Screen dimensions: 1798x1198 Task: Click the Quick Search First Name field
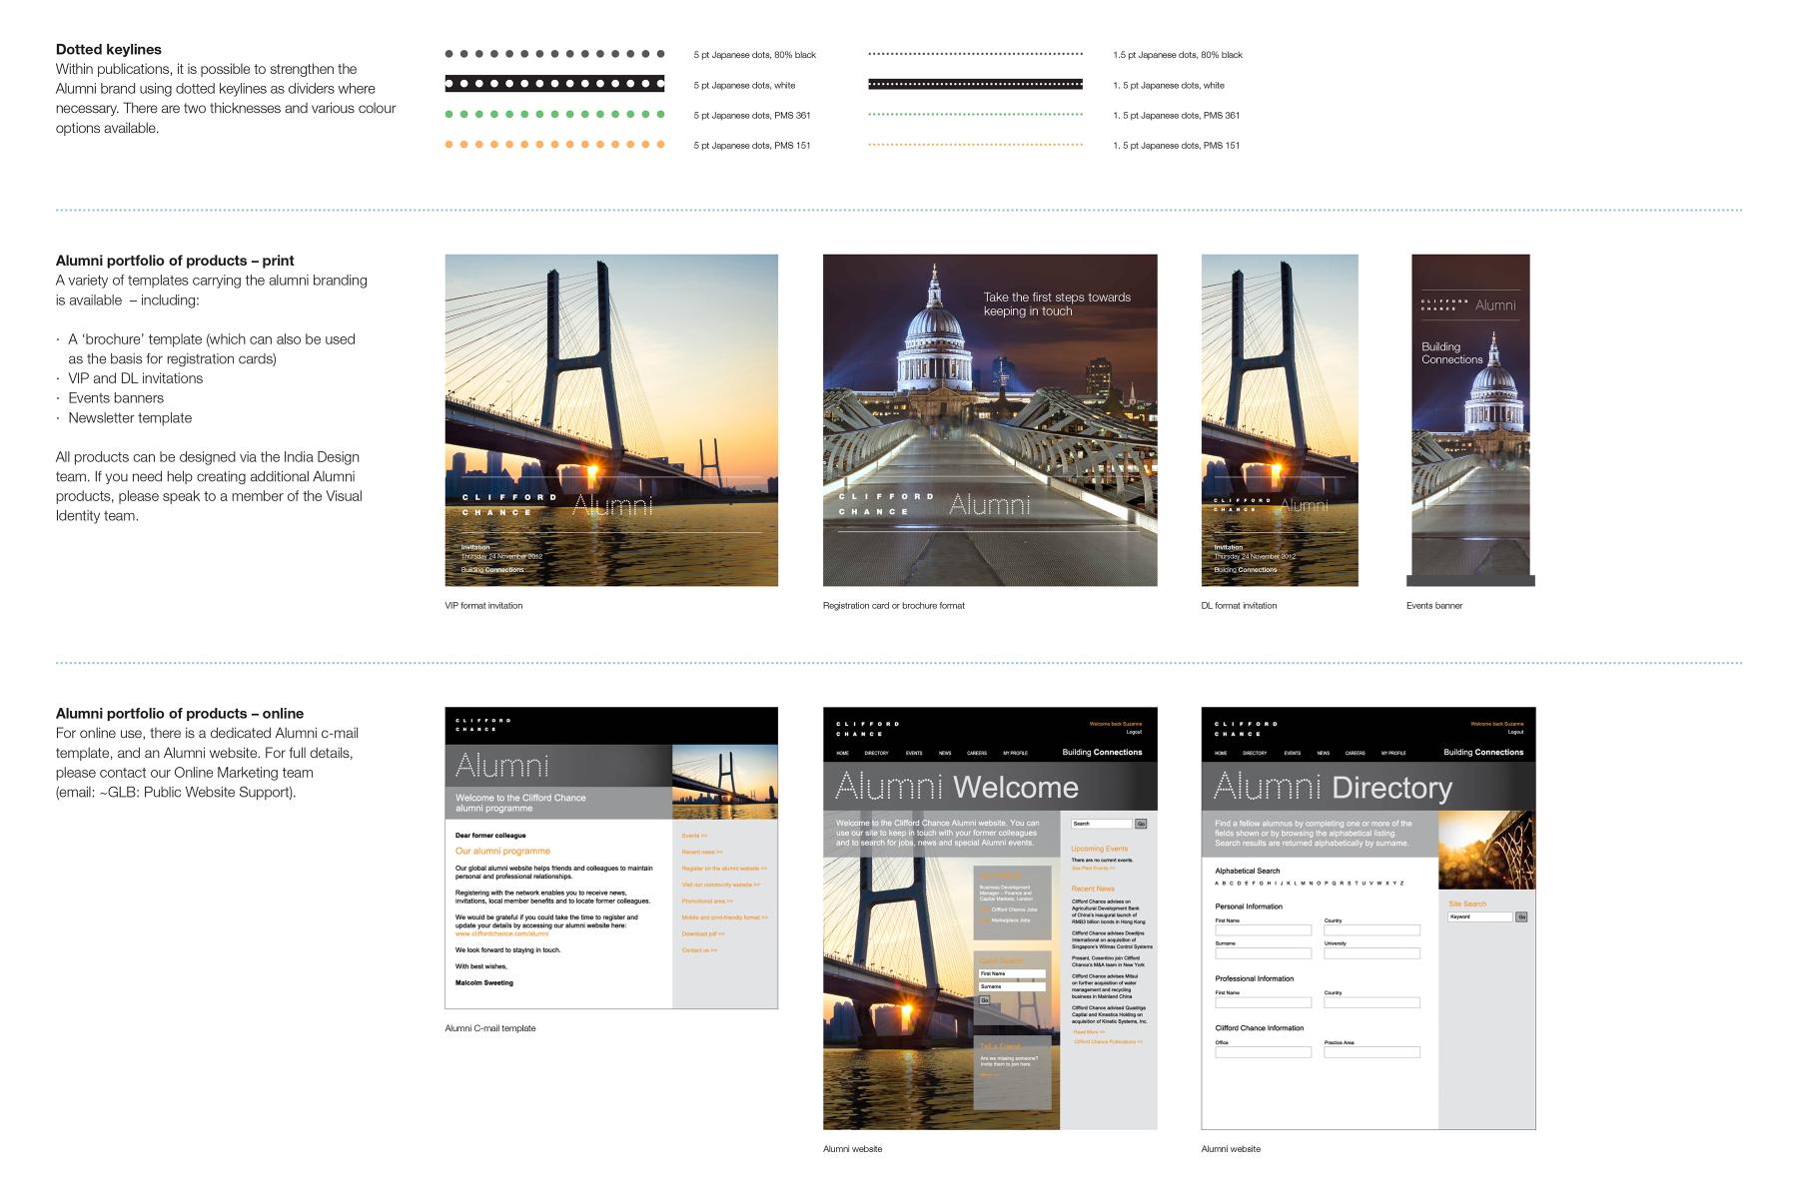pos(1012,973)
